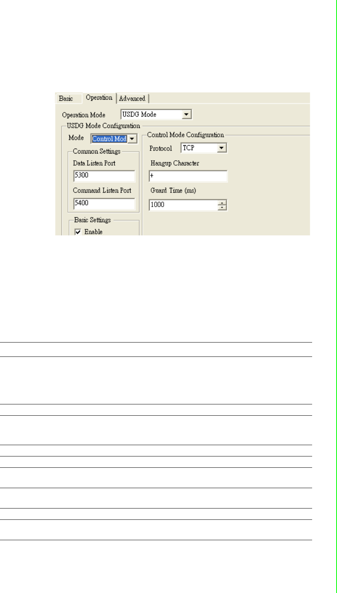Select the Operation tab
Image resolution: width=337 pixels, height=593 pixels.
pos(99,97)
